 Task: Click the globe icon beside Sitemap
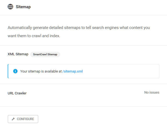[10, 7]
